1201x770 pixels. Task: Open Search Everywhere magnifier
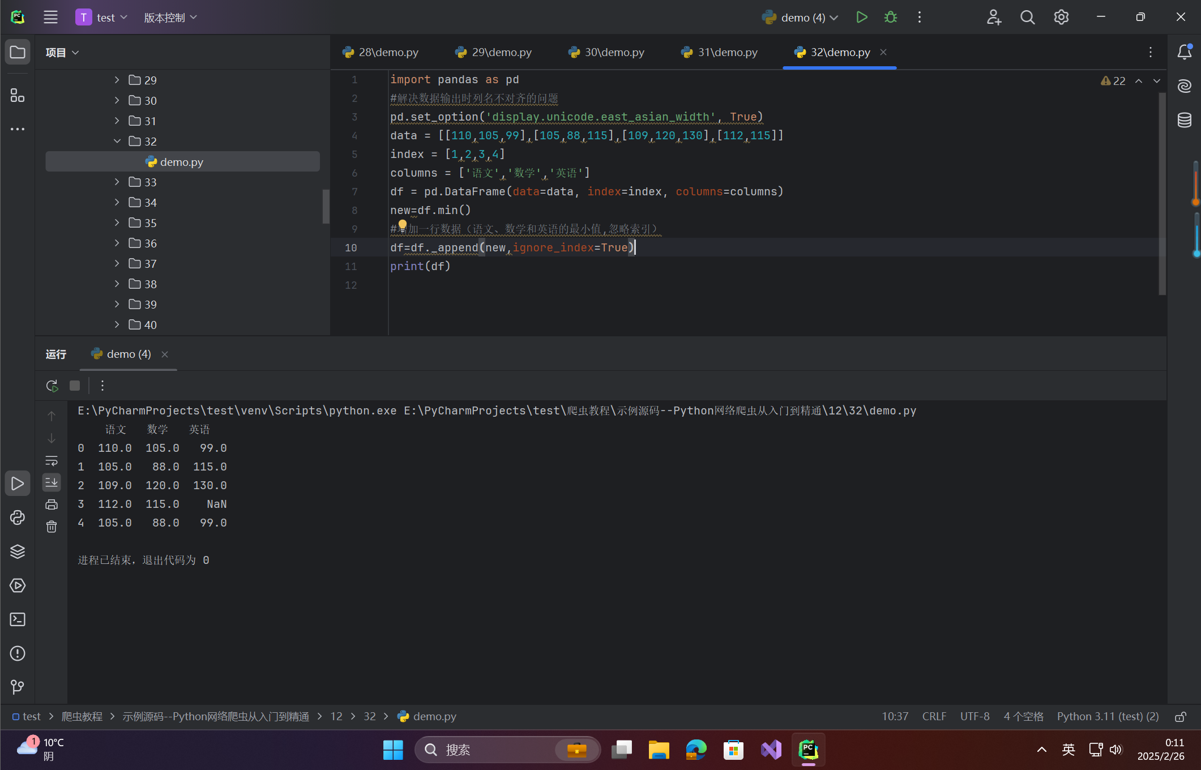pos(1027,17)
